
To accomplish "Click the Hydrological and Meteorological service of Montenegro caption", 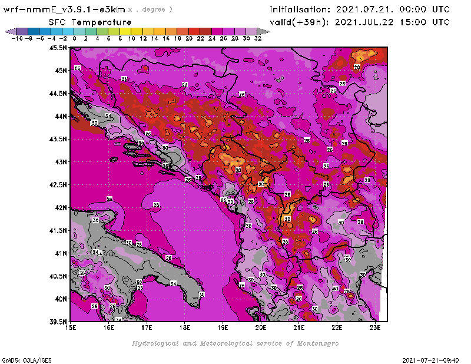I will (235, 343).
